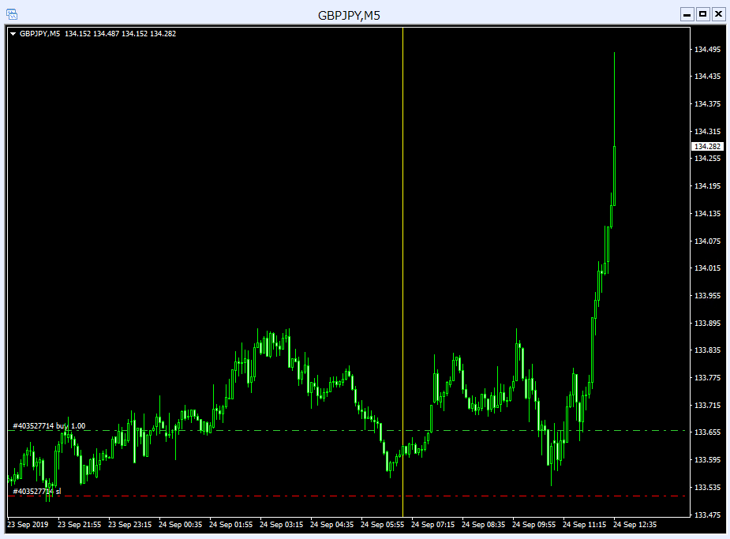
Task: Click price axis label 134.015
Action: 707,268
